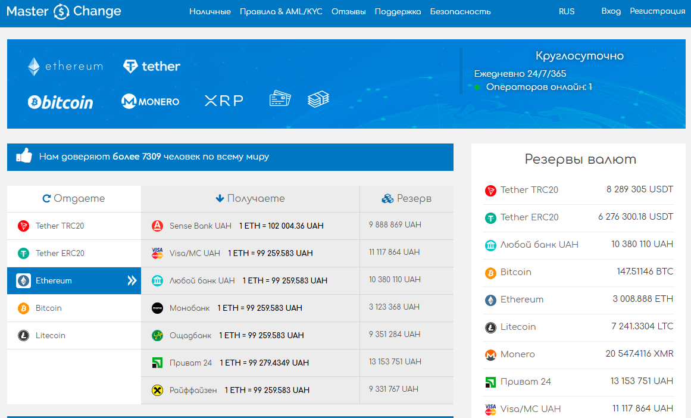Click the Резервы валют heading
The height and width of the screenshot is (418, 691).
click(x=580, y=159)
